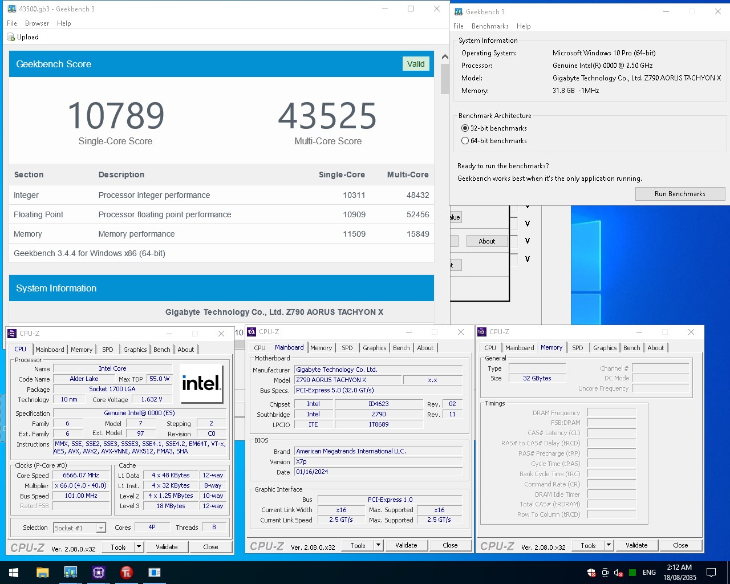Switch to SPD tab in middle CPU-Z
The width and height of the screenshot is (730, 584).
tap(347, 348)
